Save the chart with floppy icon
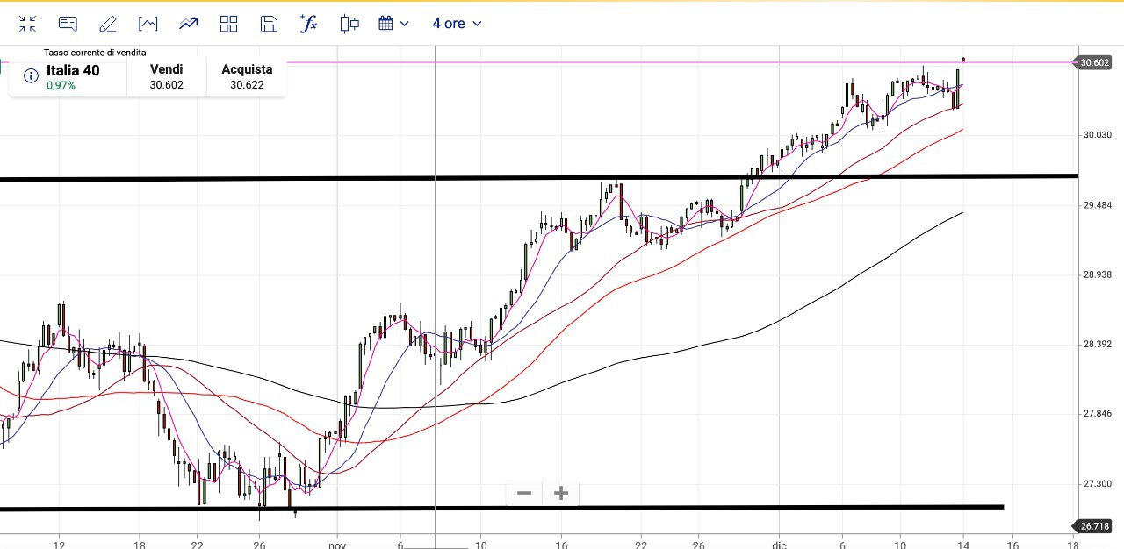This screenshot has width=1124, height=549. coord(270,24)
